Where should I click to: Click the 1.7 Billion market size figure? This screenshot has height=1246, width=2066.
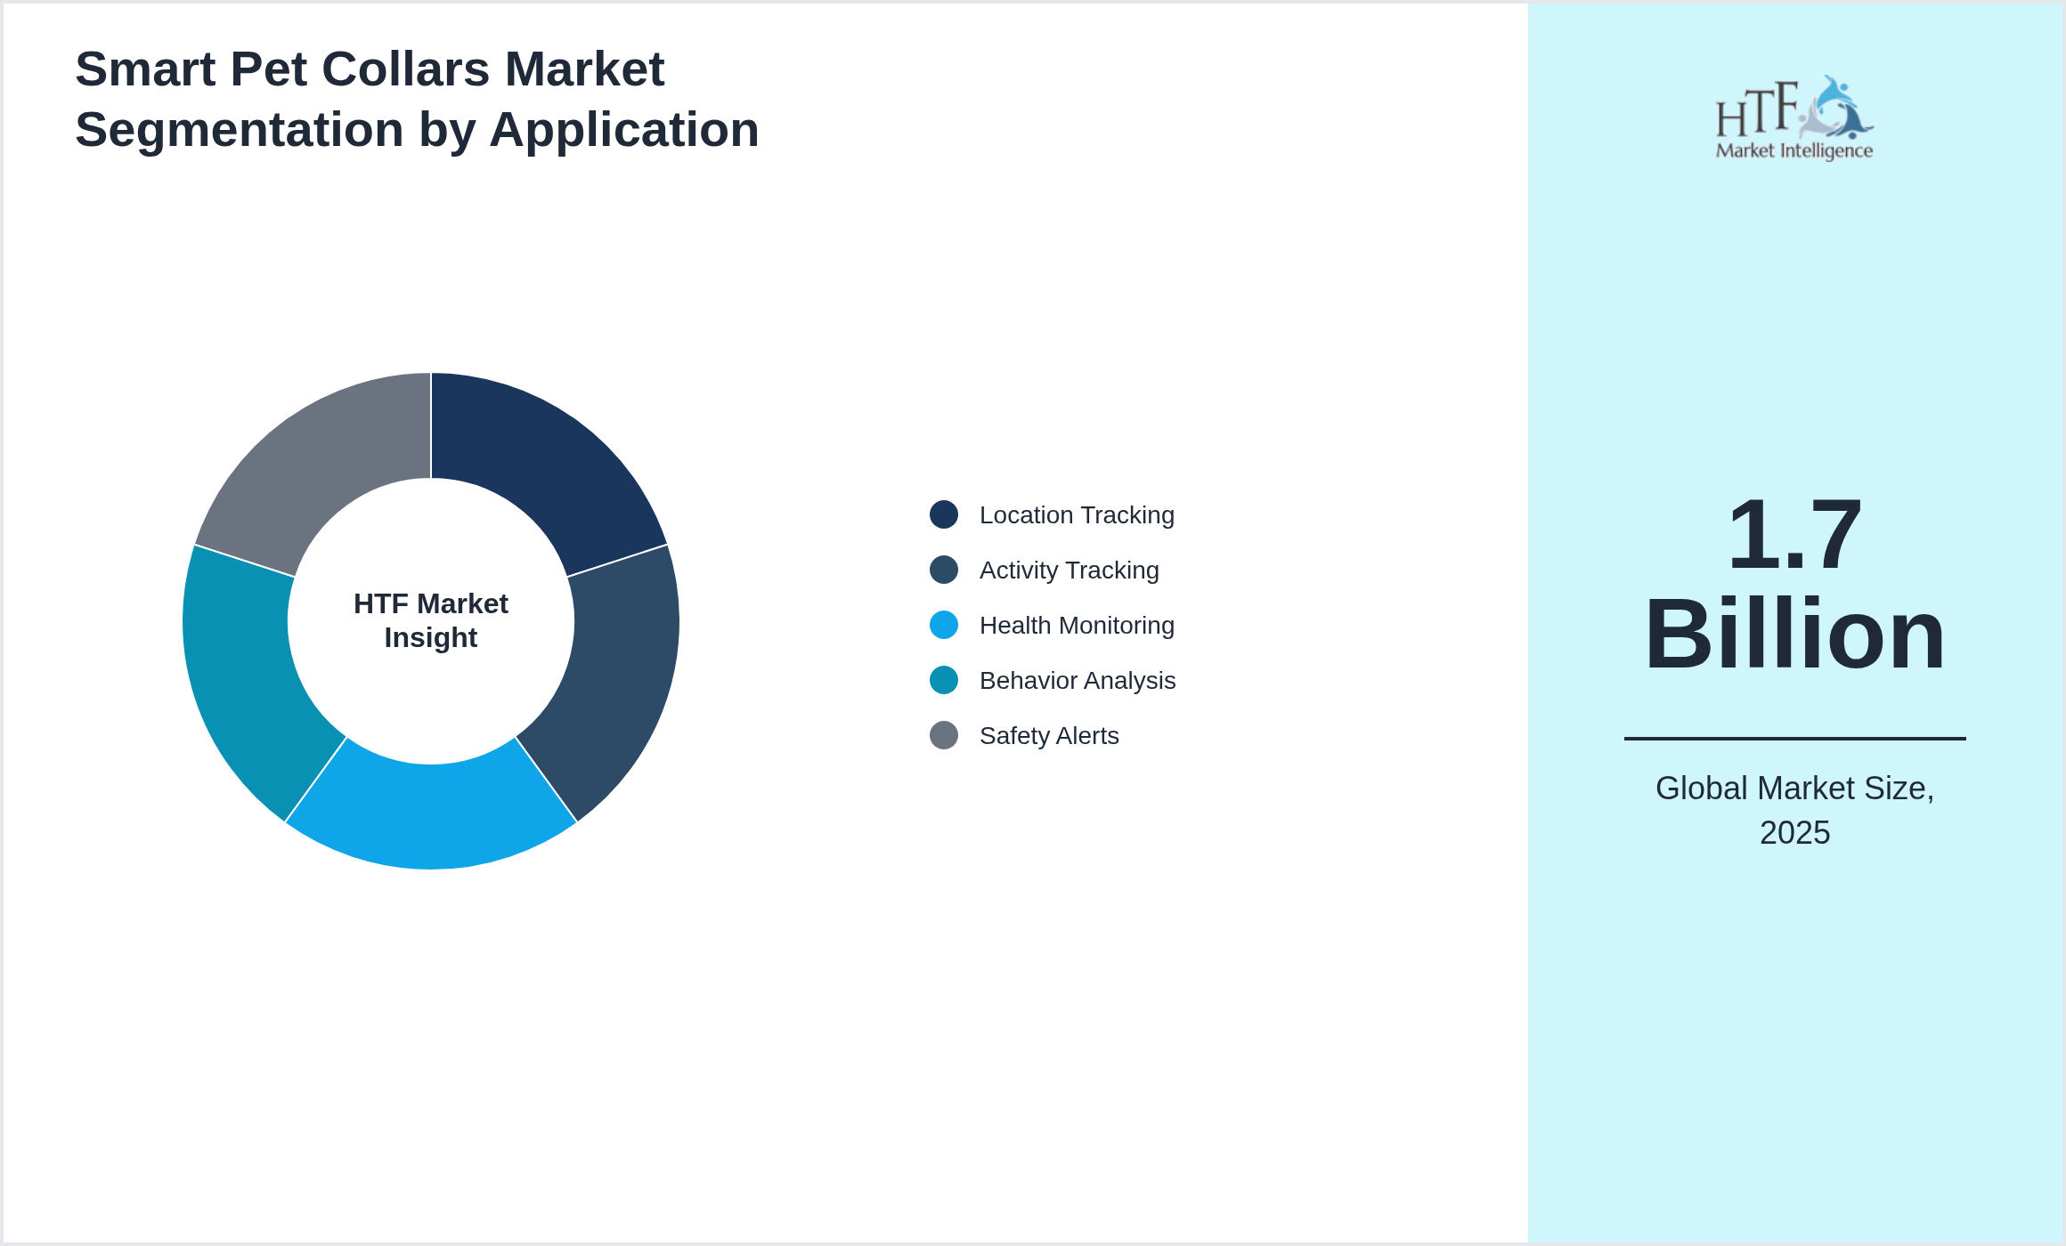1794,585
